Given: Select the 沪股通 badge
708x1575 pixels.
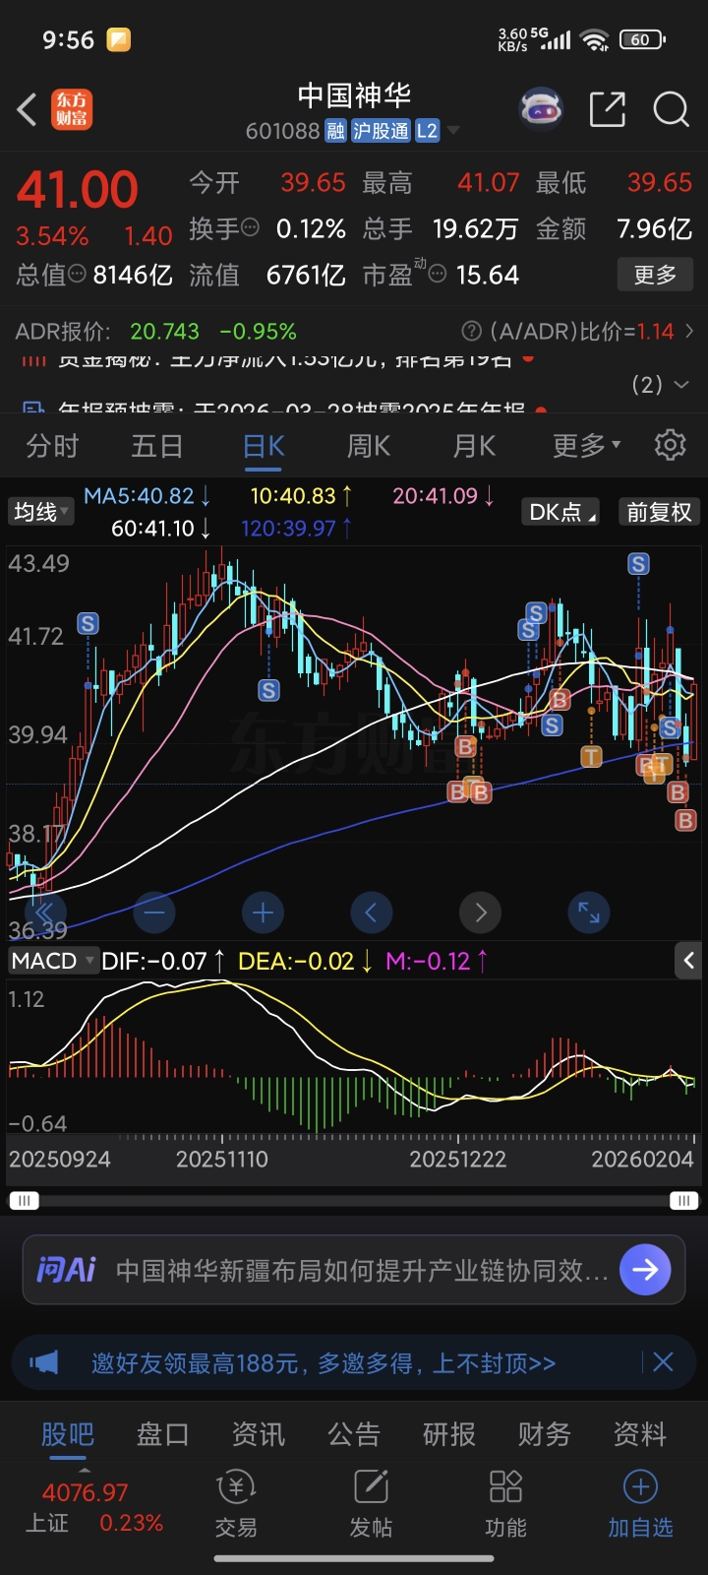Looking at the screenshot, I should pyautogui.click(x=381, y=131).
